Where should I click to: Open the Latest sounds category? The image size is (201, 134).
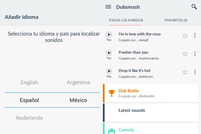151,113
